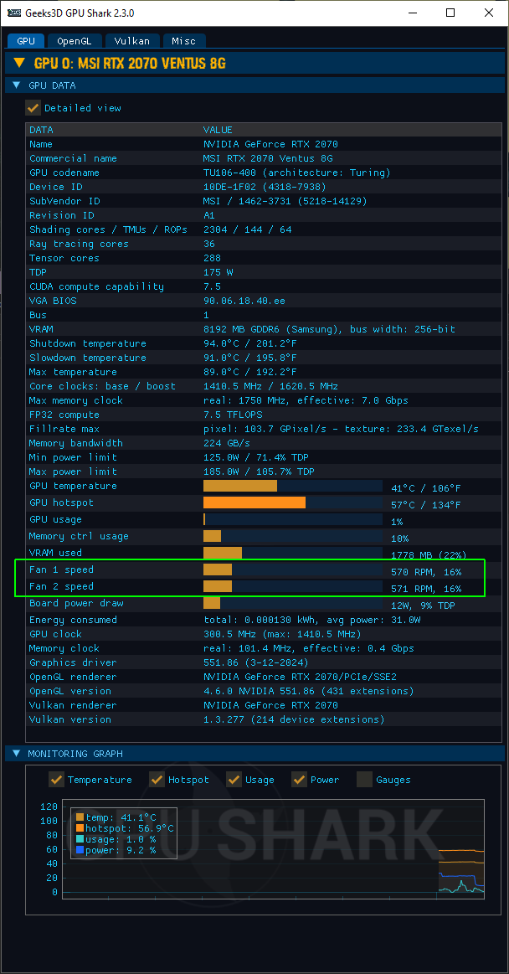This screenshot has width=509, height=974.
Task: Click the GPU clock value '300.5 MHz (max: 1410.5 MHz)'
Action: pyautogui.click(x=282, y=634)
